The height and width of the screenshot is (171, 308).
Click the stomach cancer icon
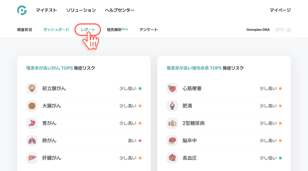point(32,123)
